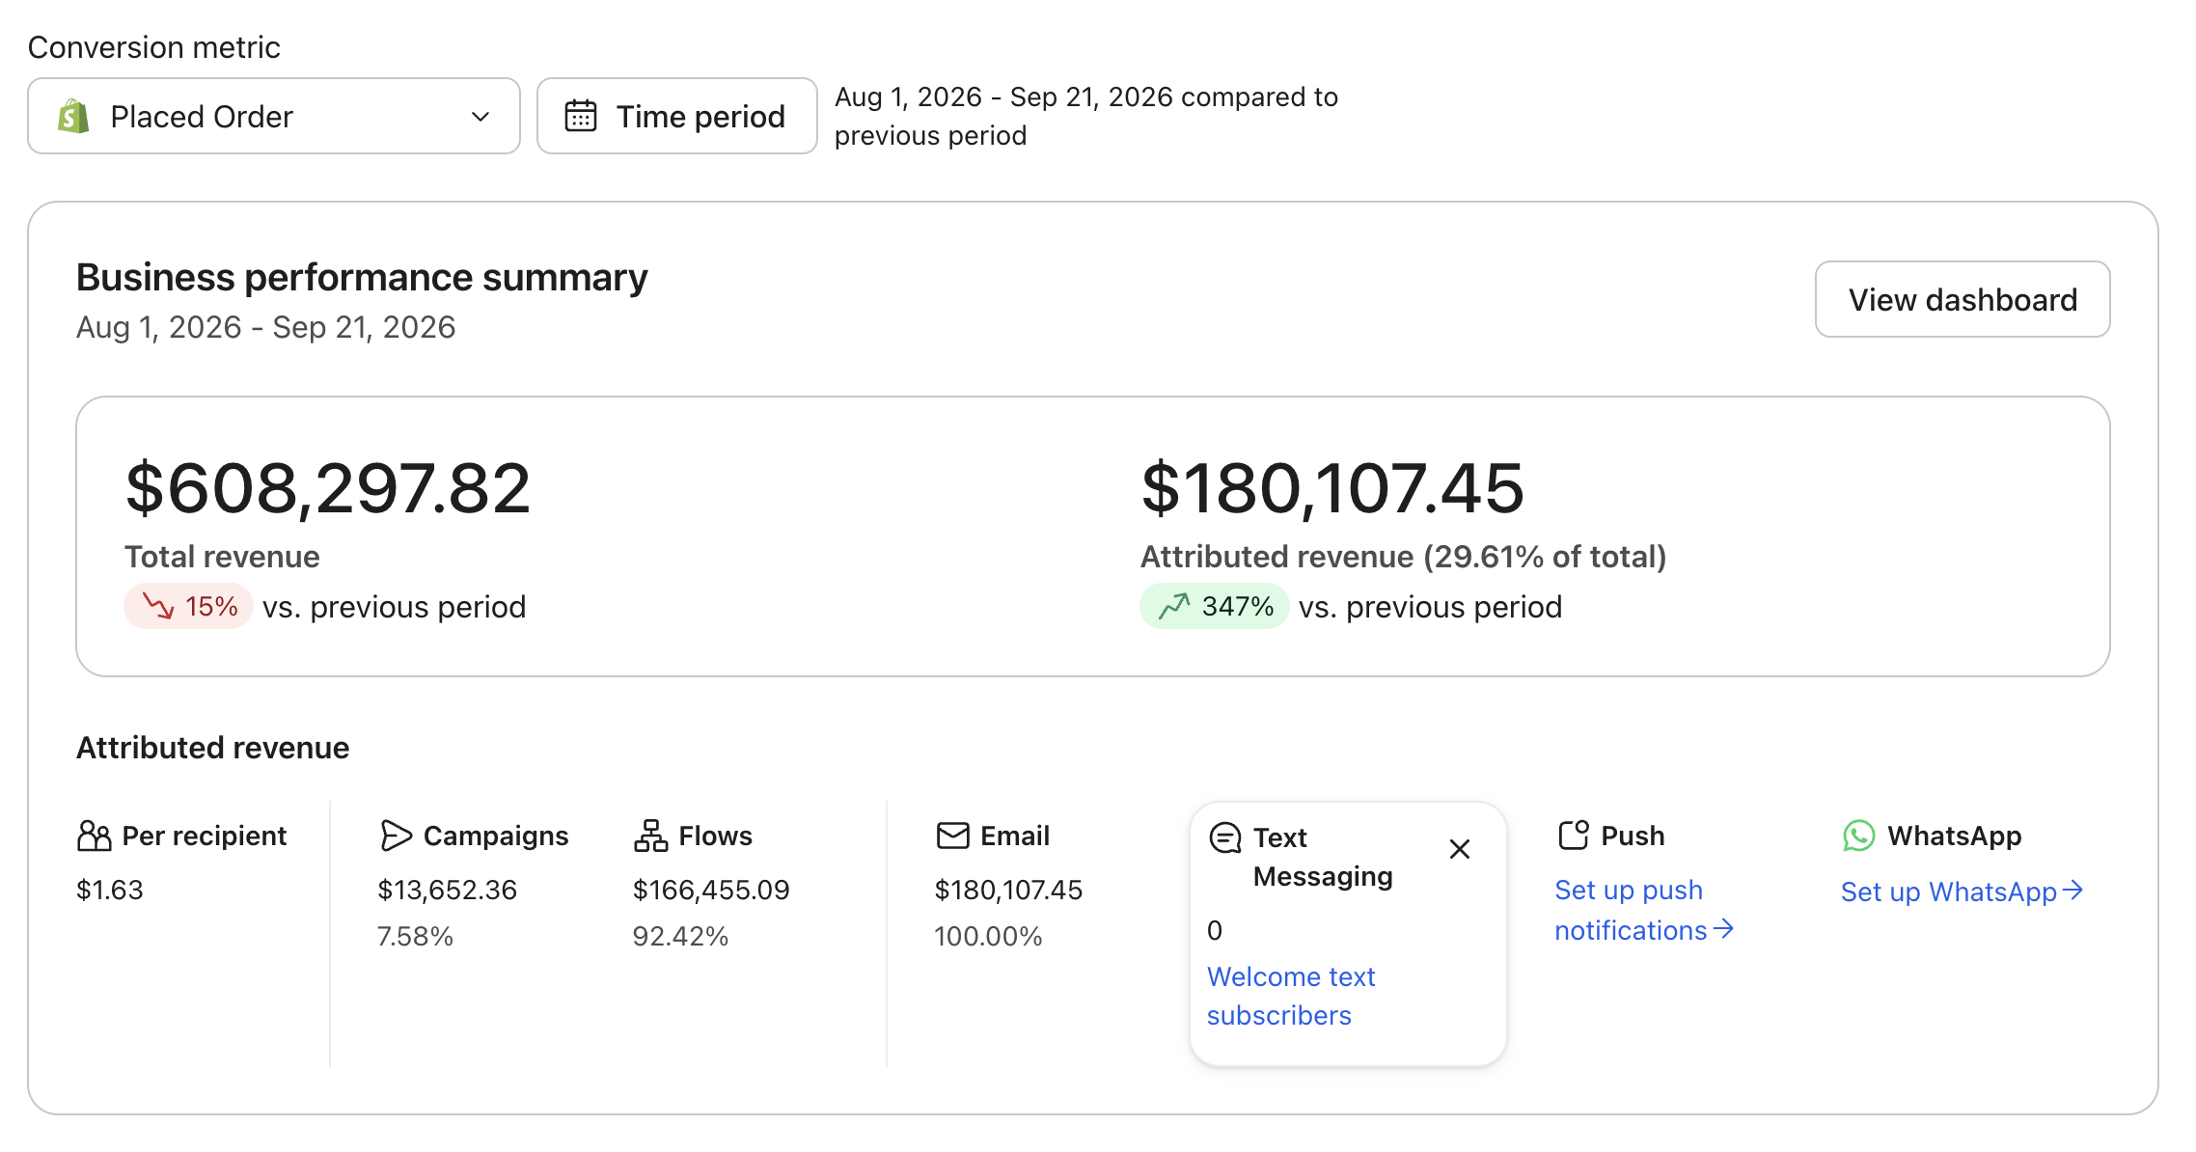
Task: Click the Text Messaging count 0
Action: (1215, 930)
